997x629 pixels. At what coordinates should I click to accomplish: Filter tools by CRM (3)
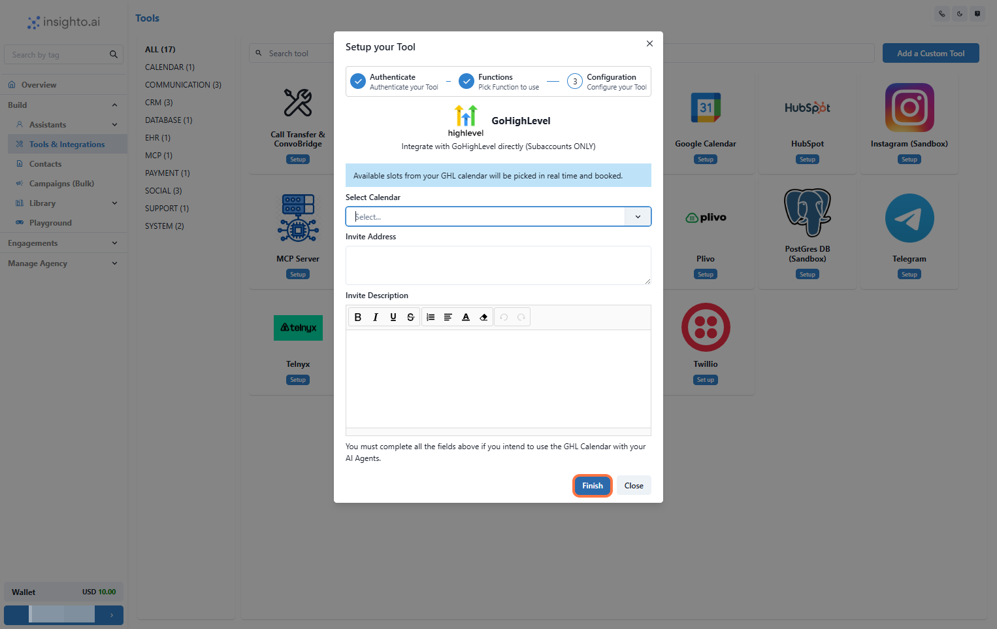(x=159, y=103)
